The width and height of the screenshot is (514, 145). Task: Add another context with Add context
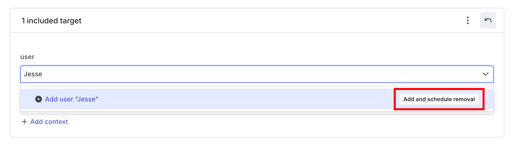click(x=49, y=122)
